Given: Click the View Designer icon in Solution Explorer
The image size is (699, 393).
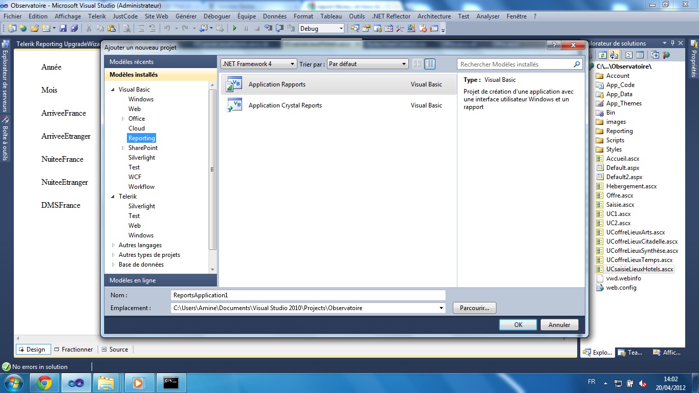Looking at the screenshot, I should coord(639,55).
